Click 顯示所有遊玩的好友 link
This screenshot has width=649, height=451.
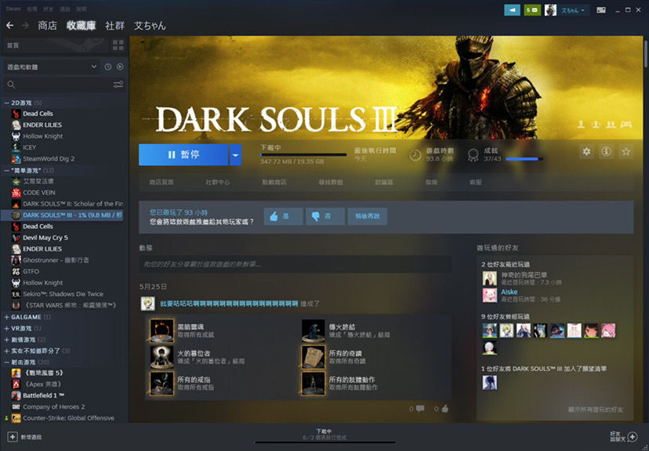(595, 410)
